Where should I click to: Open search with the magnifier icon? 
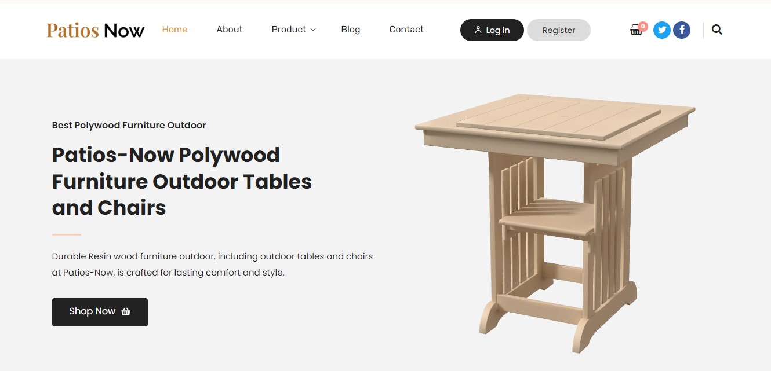coord(717,30)
